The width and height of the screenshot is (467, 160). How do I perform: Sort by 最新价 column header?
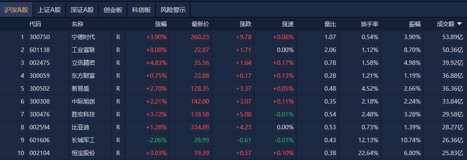pyautogui.click(x=200, y=24)
